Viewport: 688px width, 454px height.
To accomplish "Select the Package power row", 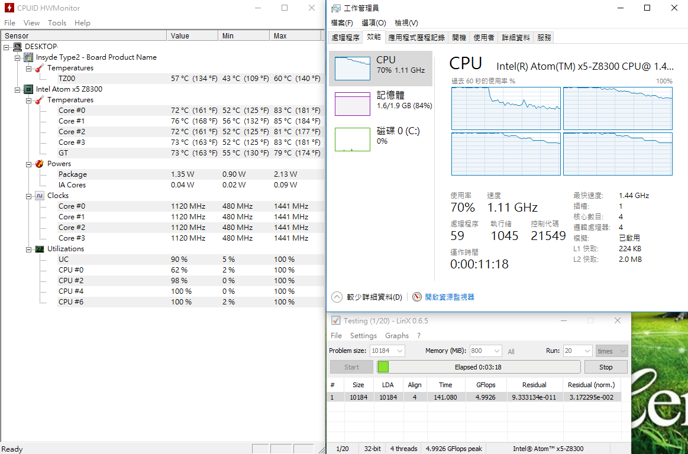I will (x=190, y=174).
